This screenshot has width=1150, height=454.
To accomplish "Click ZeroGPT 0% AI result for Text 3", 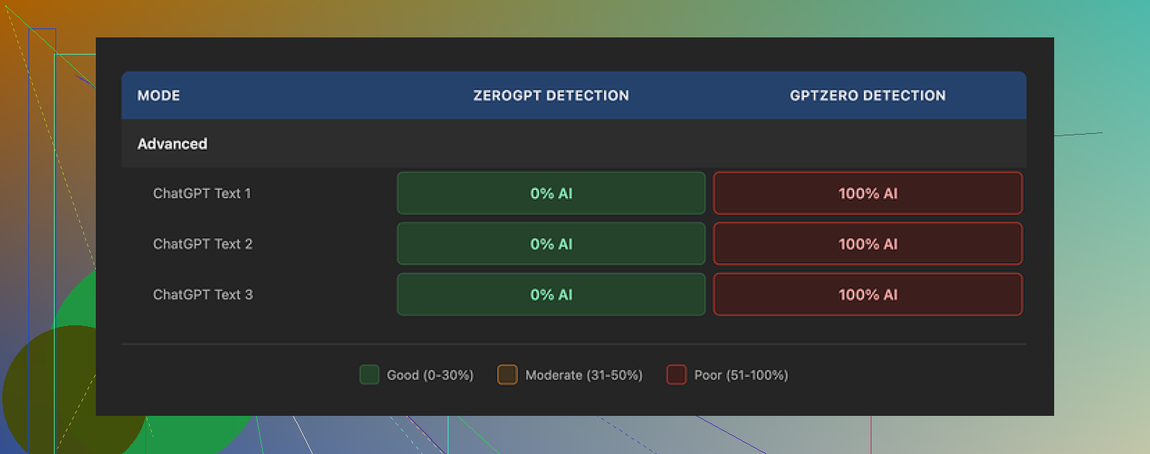I will pyautogui.click(x=551, y=295).
